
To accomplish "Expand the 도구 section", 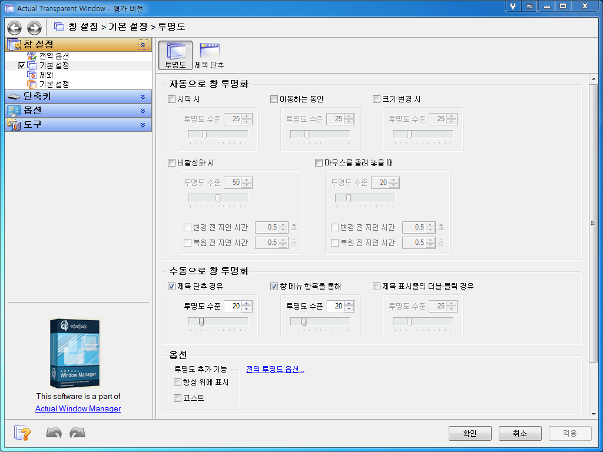I will click(x=143, y=125).
